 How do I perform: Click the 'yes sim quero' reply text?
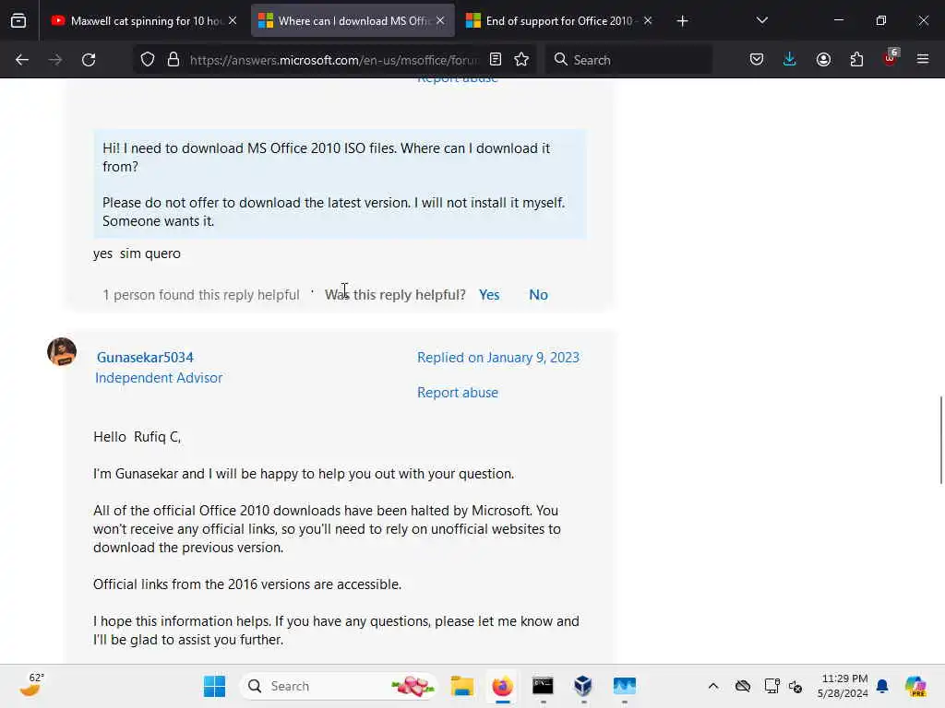click(x=137, y=254)
